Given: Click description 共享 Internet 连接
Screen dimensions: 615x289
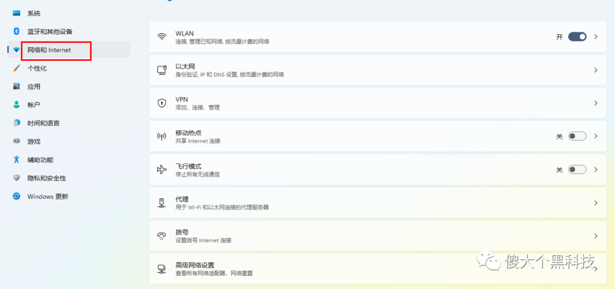Looking at the screenshot, I should point(198,141).
